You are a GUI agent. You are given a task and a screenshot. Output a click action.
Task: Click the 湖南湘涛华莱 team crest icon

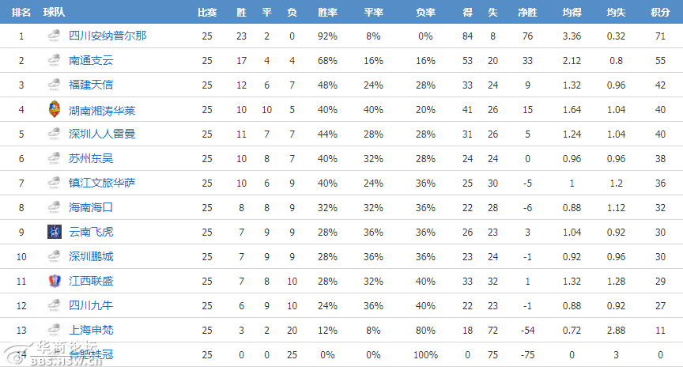[55, 109]
